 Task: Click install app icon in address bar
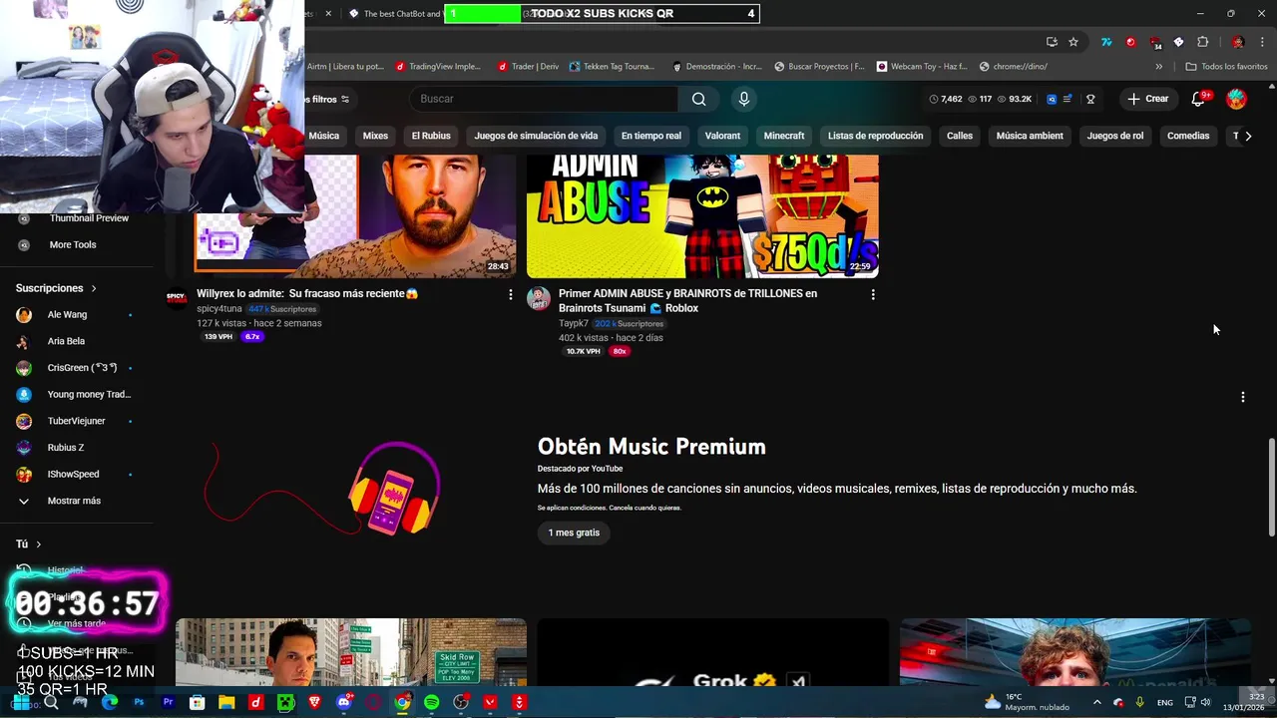(x=1052, y=42)
